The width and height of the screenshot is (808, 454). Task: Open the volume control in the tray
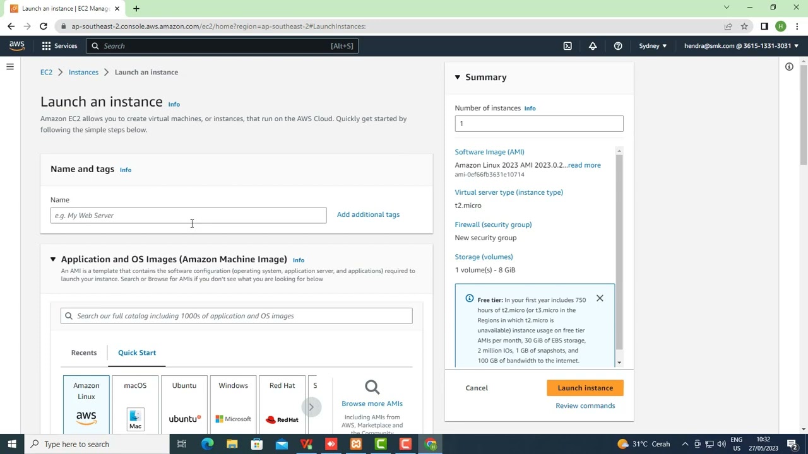tap(721, 444)
